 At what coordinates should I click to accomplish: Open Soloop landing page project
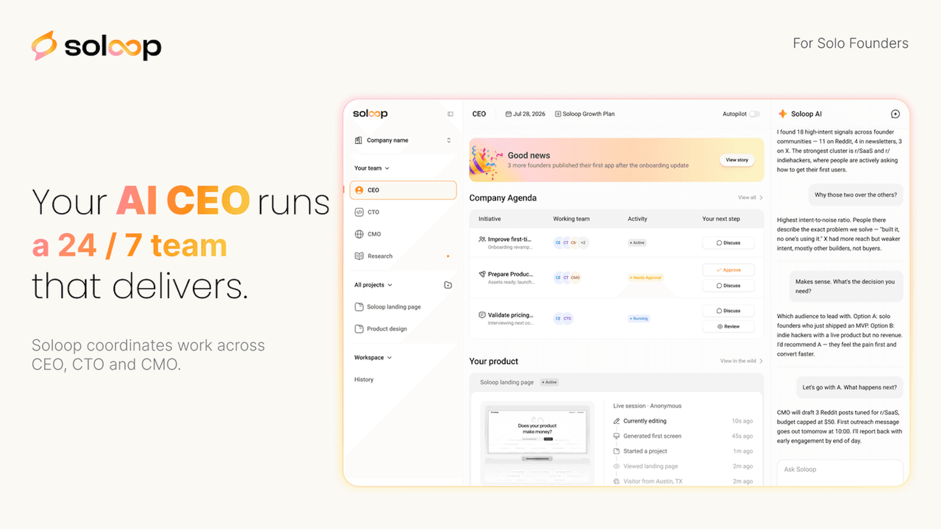(403, 307)
